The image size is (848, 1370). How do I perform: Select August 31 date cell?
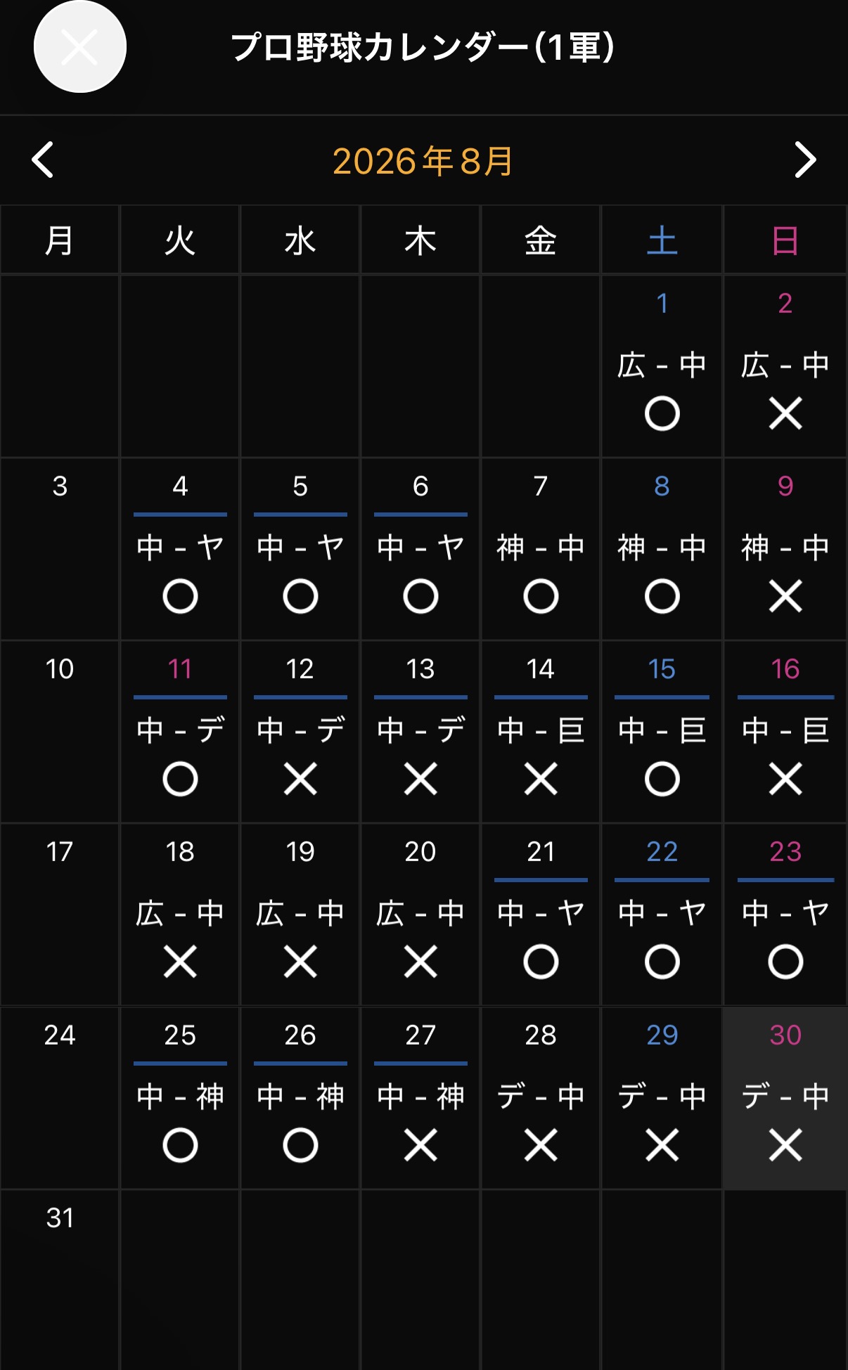tap(60, 1279)
